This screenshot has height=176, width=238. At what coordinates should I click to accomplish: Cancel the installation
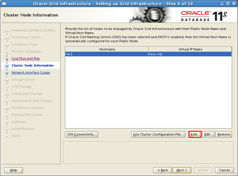click(x=225, y=170)
